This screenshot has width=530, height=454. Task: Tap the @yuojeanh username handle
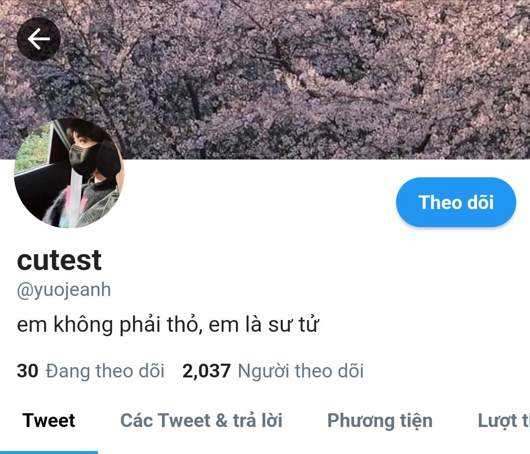click(64, 291)
